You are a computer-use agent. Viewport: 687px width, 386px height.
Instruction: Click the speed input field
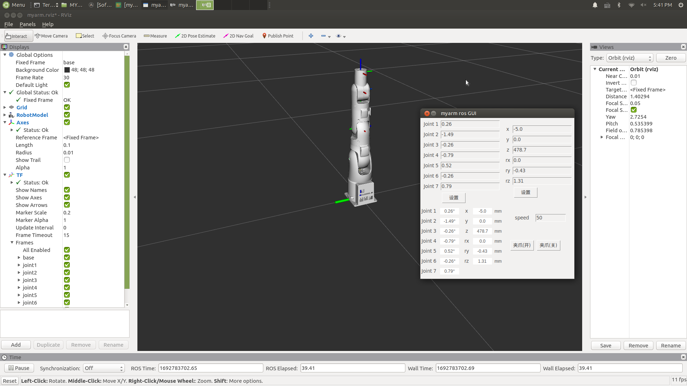click(550, 218)
